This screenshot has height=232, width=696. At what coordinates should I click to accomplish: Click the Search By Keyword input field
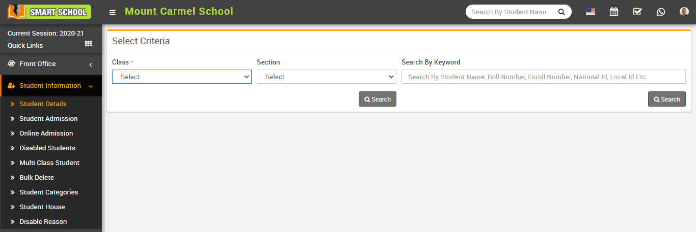543,77
